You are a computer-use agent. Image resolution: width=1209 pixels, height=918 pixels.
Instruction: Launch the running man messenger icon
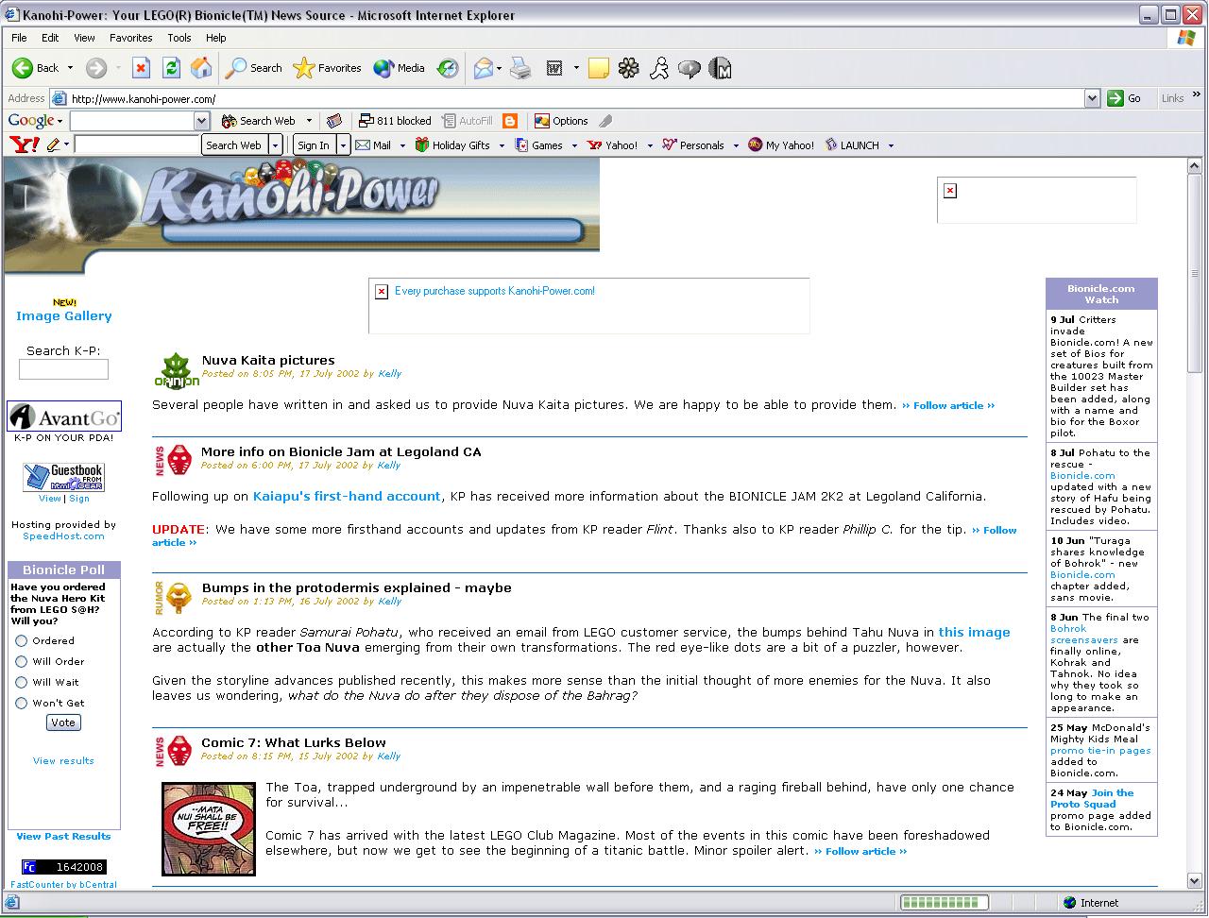tap(659, 68)
